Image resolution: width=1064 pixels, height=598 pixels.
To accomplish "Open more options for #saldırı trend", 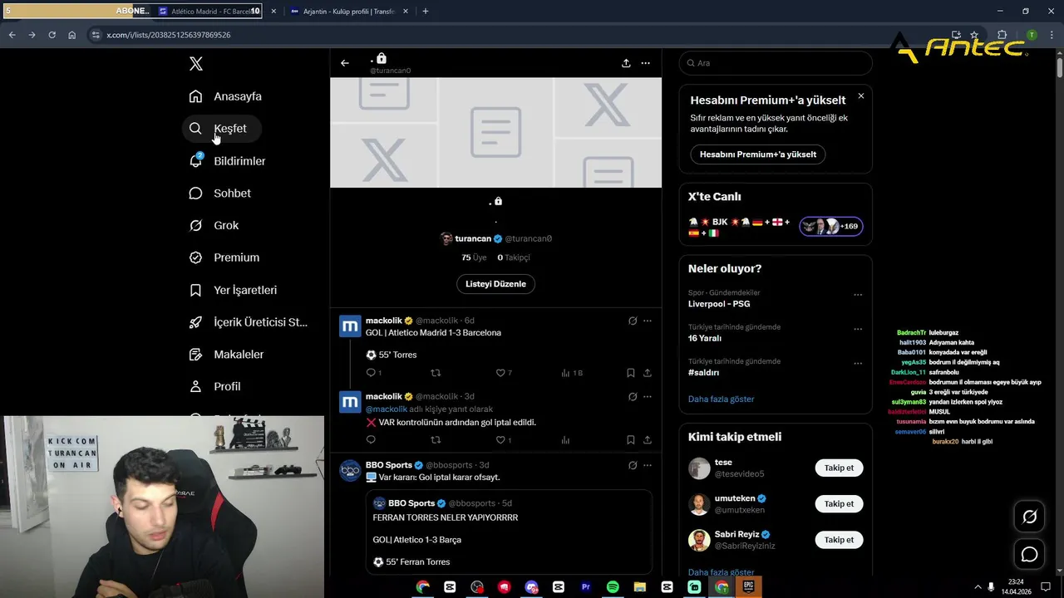I will (x=858, y=363).
